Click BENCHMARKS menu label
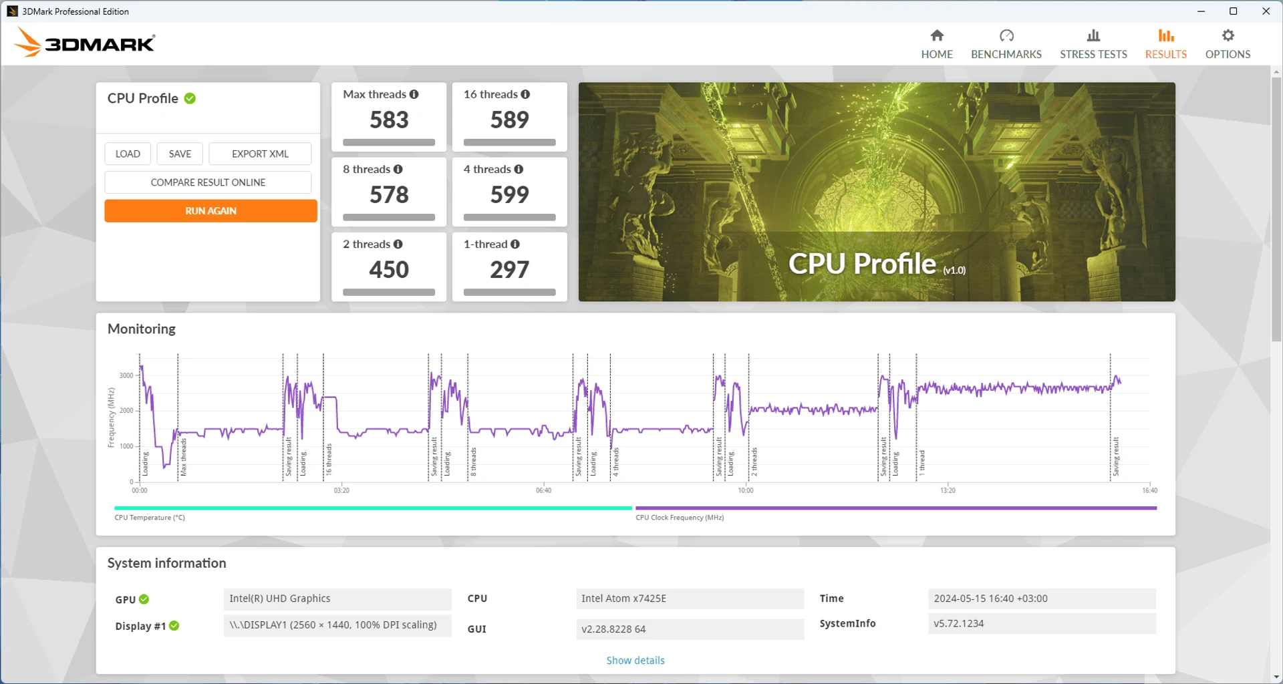 (x=1006, y=55)
